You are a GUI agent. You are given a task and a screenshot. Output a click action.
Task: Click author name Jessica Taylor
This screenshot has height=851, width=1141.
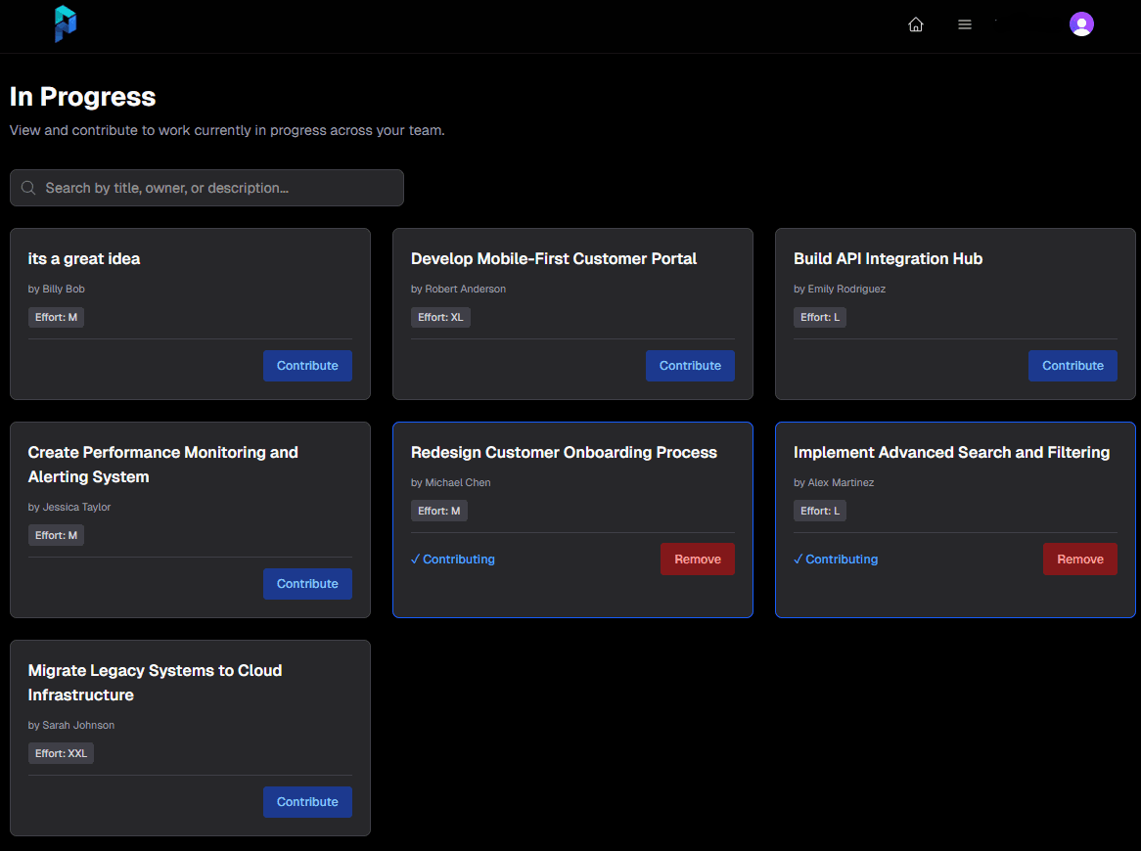tap(76, 507)
